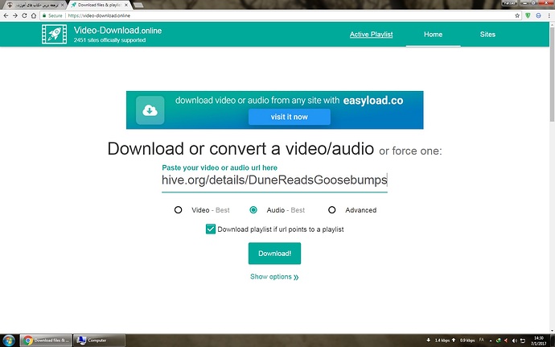Click the taskbar clock showing 14:30
Viewport: 555px width, 347px height.
point(538,341)
